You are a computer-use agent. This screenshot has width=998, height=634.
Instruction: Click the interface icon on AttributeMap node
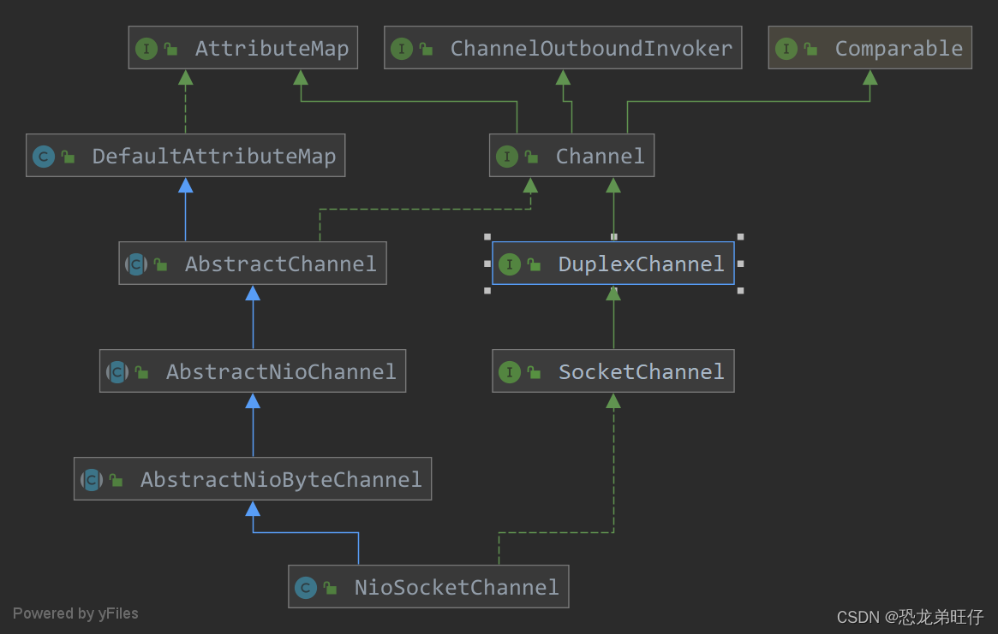(146, 48)
